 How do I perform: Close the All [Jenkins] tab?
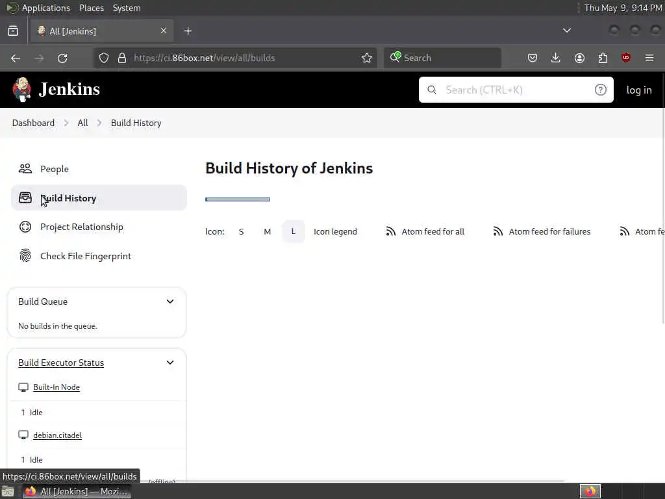point(163,31)
